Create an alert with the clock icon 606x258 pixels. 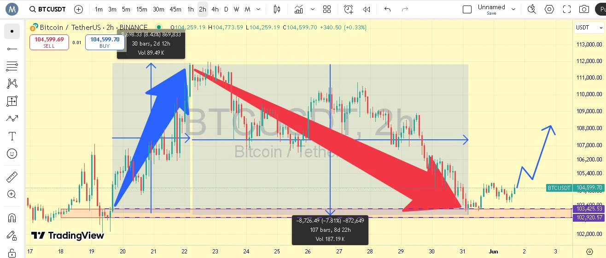tap(349, 9)
